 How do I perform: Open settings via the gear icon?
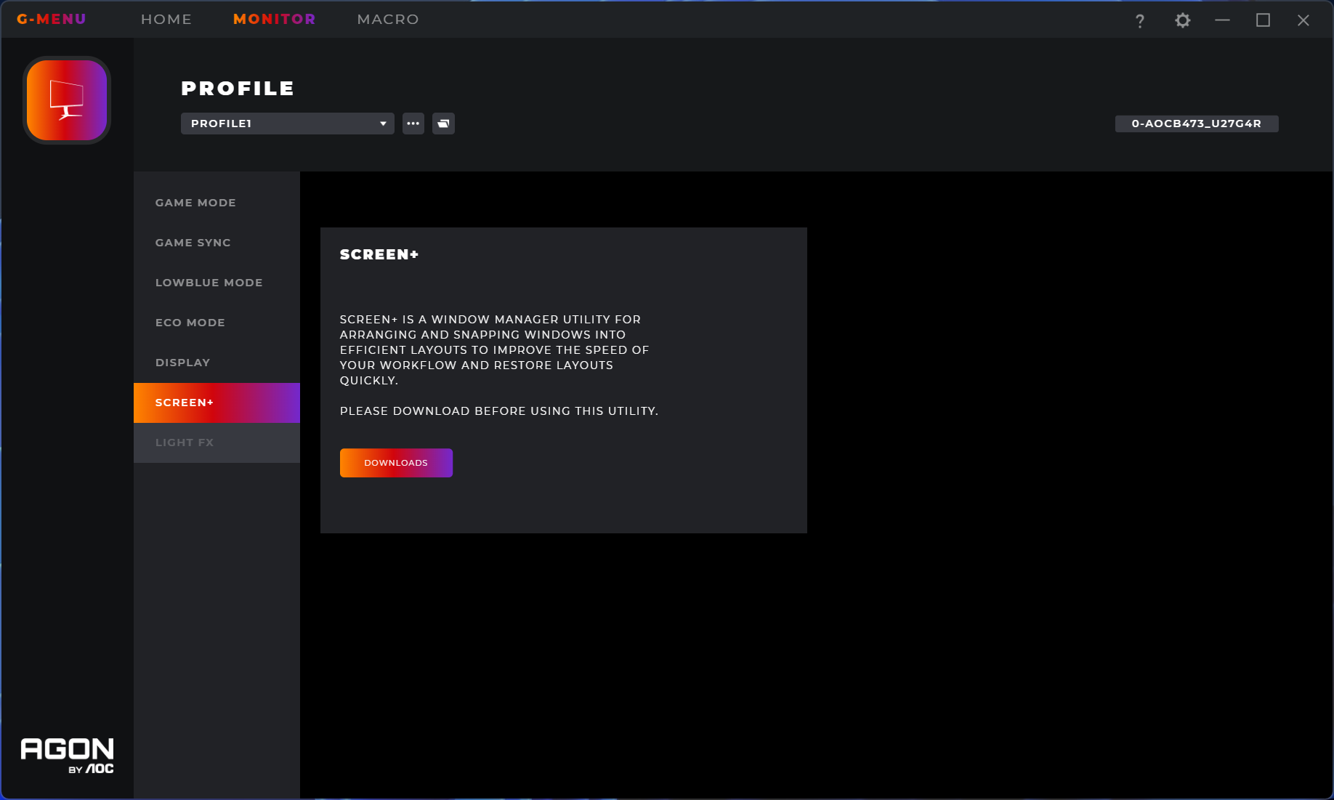(1183, 20)
